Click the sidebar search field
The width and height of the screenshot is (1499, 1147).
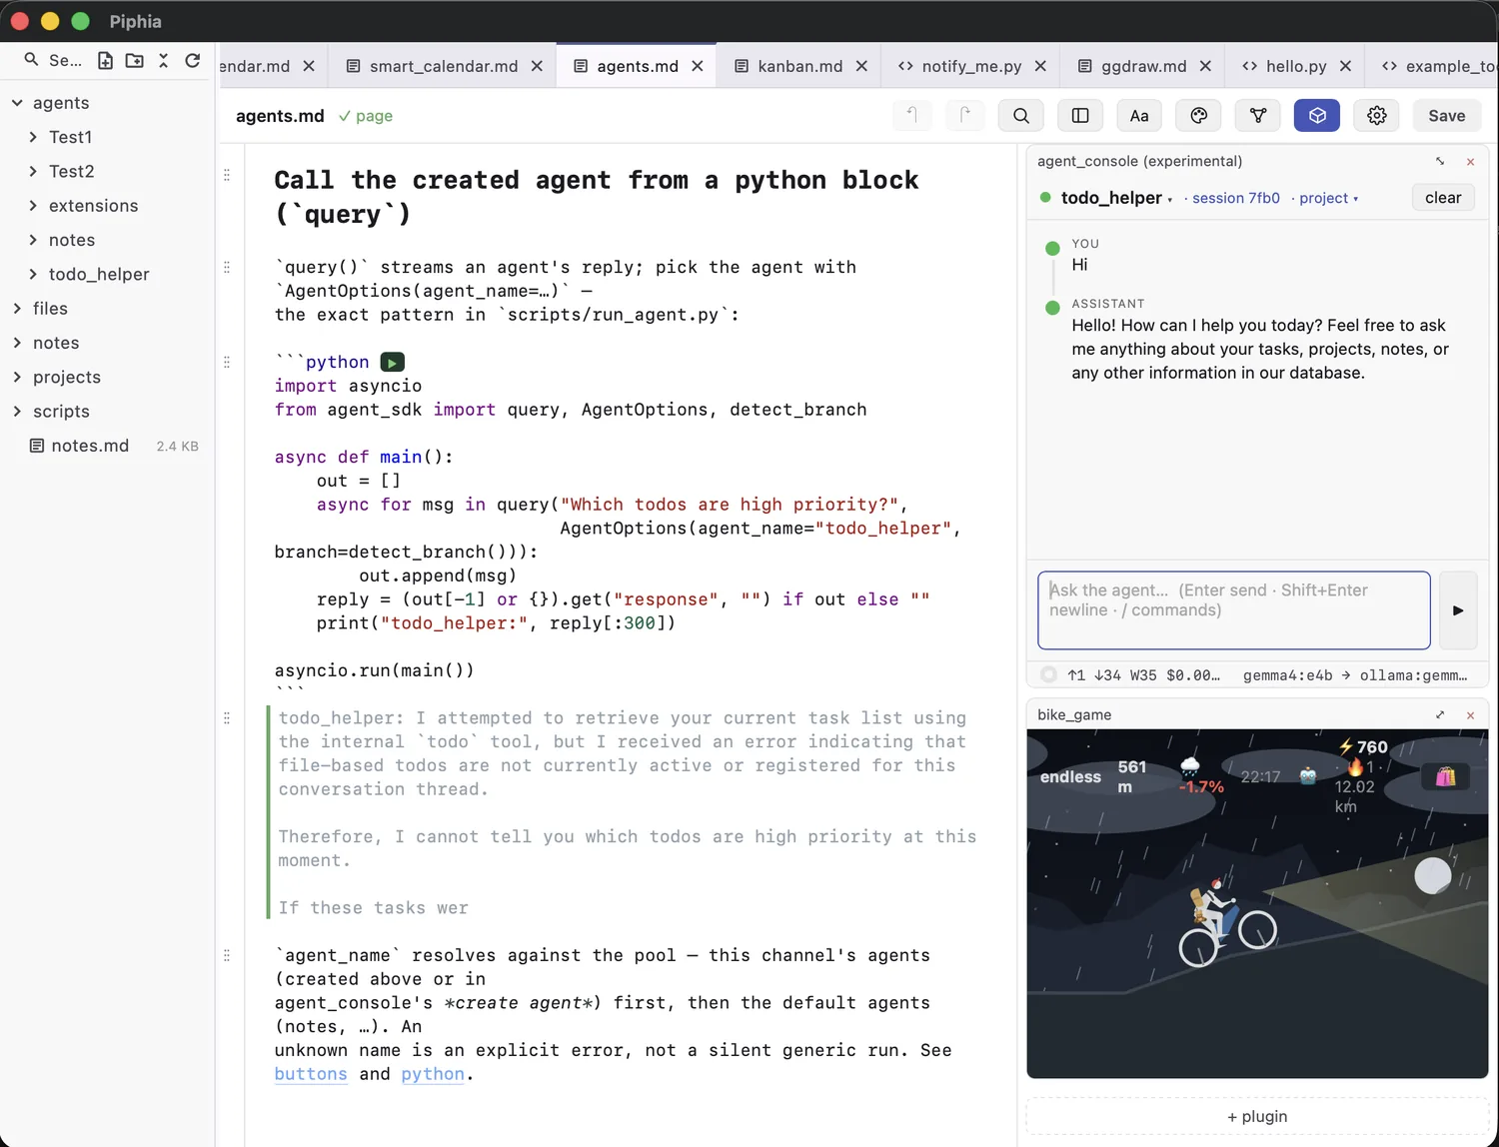(x=54, y=61)
